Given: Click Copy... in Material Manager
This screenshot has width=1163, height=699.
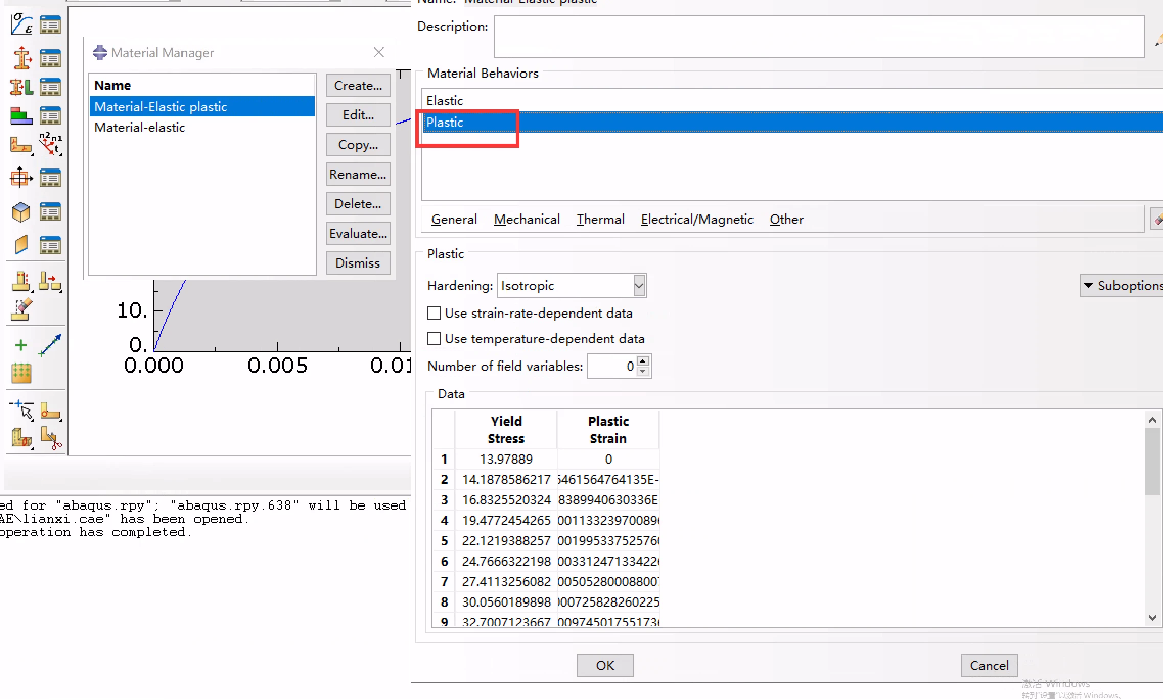Looking at the screenshot, I should (x=358, y=144).
